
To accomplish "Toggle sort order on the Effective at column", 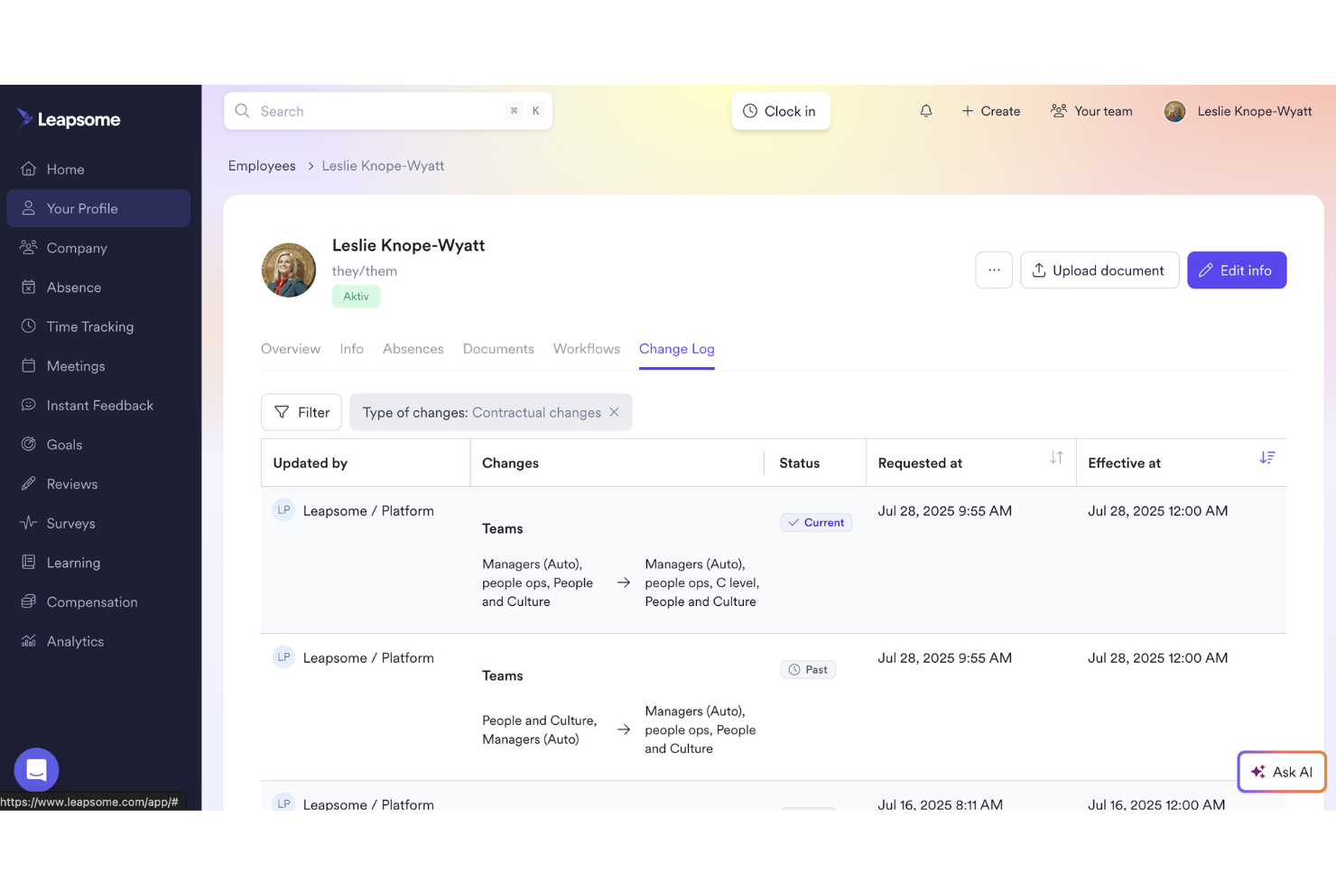I will (1267, 457).
